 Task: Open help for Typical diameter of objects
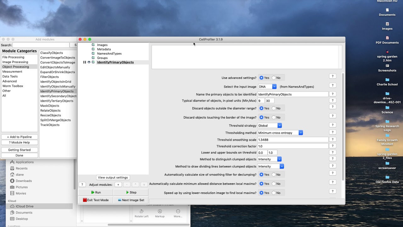point(332,101)
